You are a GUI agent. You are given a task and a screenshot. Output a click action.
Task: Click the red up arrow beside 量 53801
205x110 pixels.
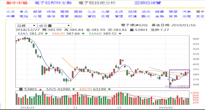pos(40,89)
